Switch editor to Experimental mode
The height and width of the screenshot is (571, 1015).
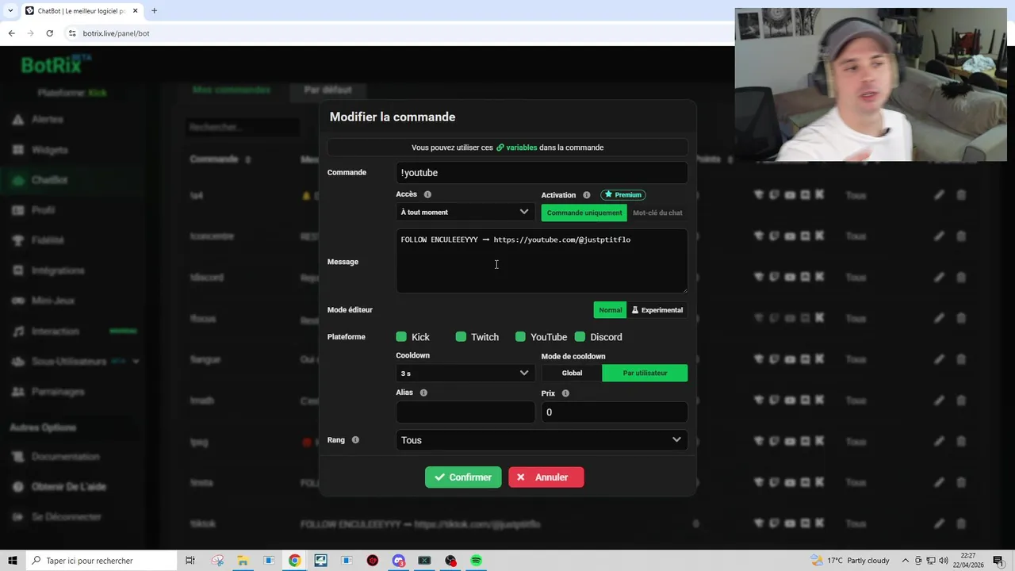coord(657,310)
